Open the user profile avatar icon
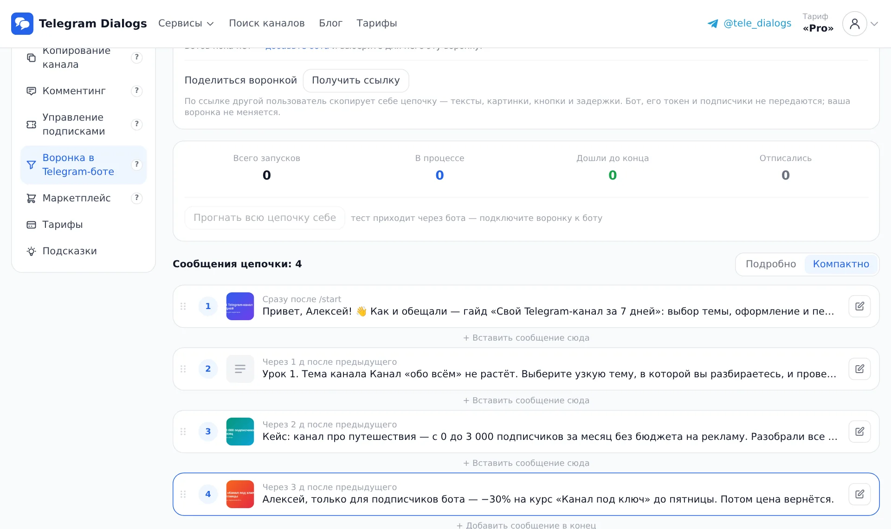The height and width of the screenshot is (529, 891). pos(854,24)
